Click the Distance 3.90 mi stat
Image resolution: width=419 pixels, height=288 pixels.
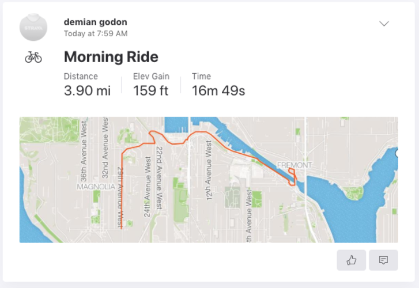pyautogui.click(x=86, y=85)
